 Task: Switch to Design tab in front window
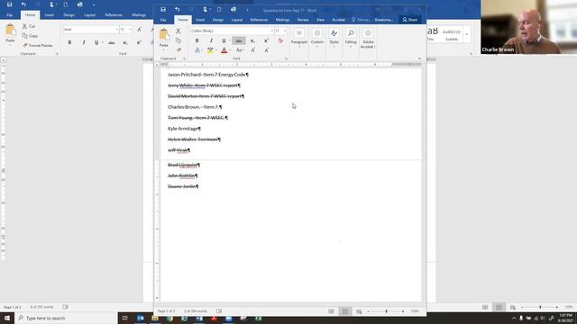click(218, 20)
